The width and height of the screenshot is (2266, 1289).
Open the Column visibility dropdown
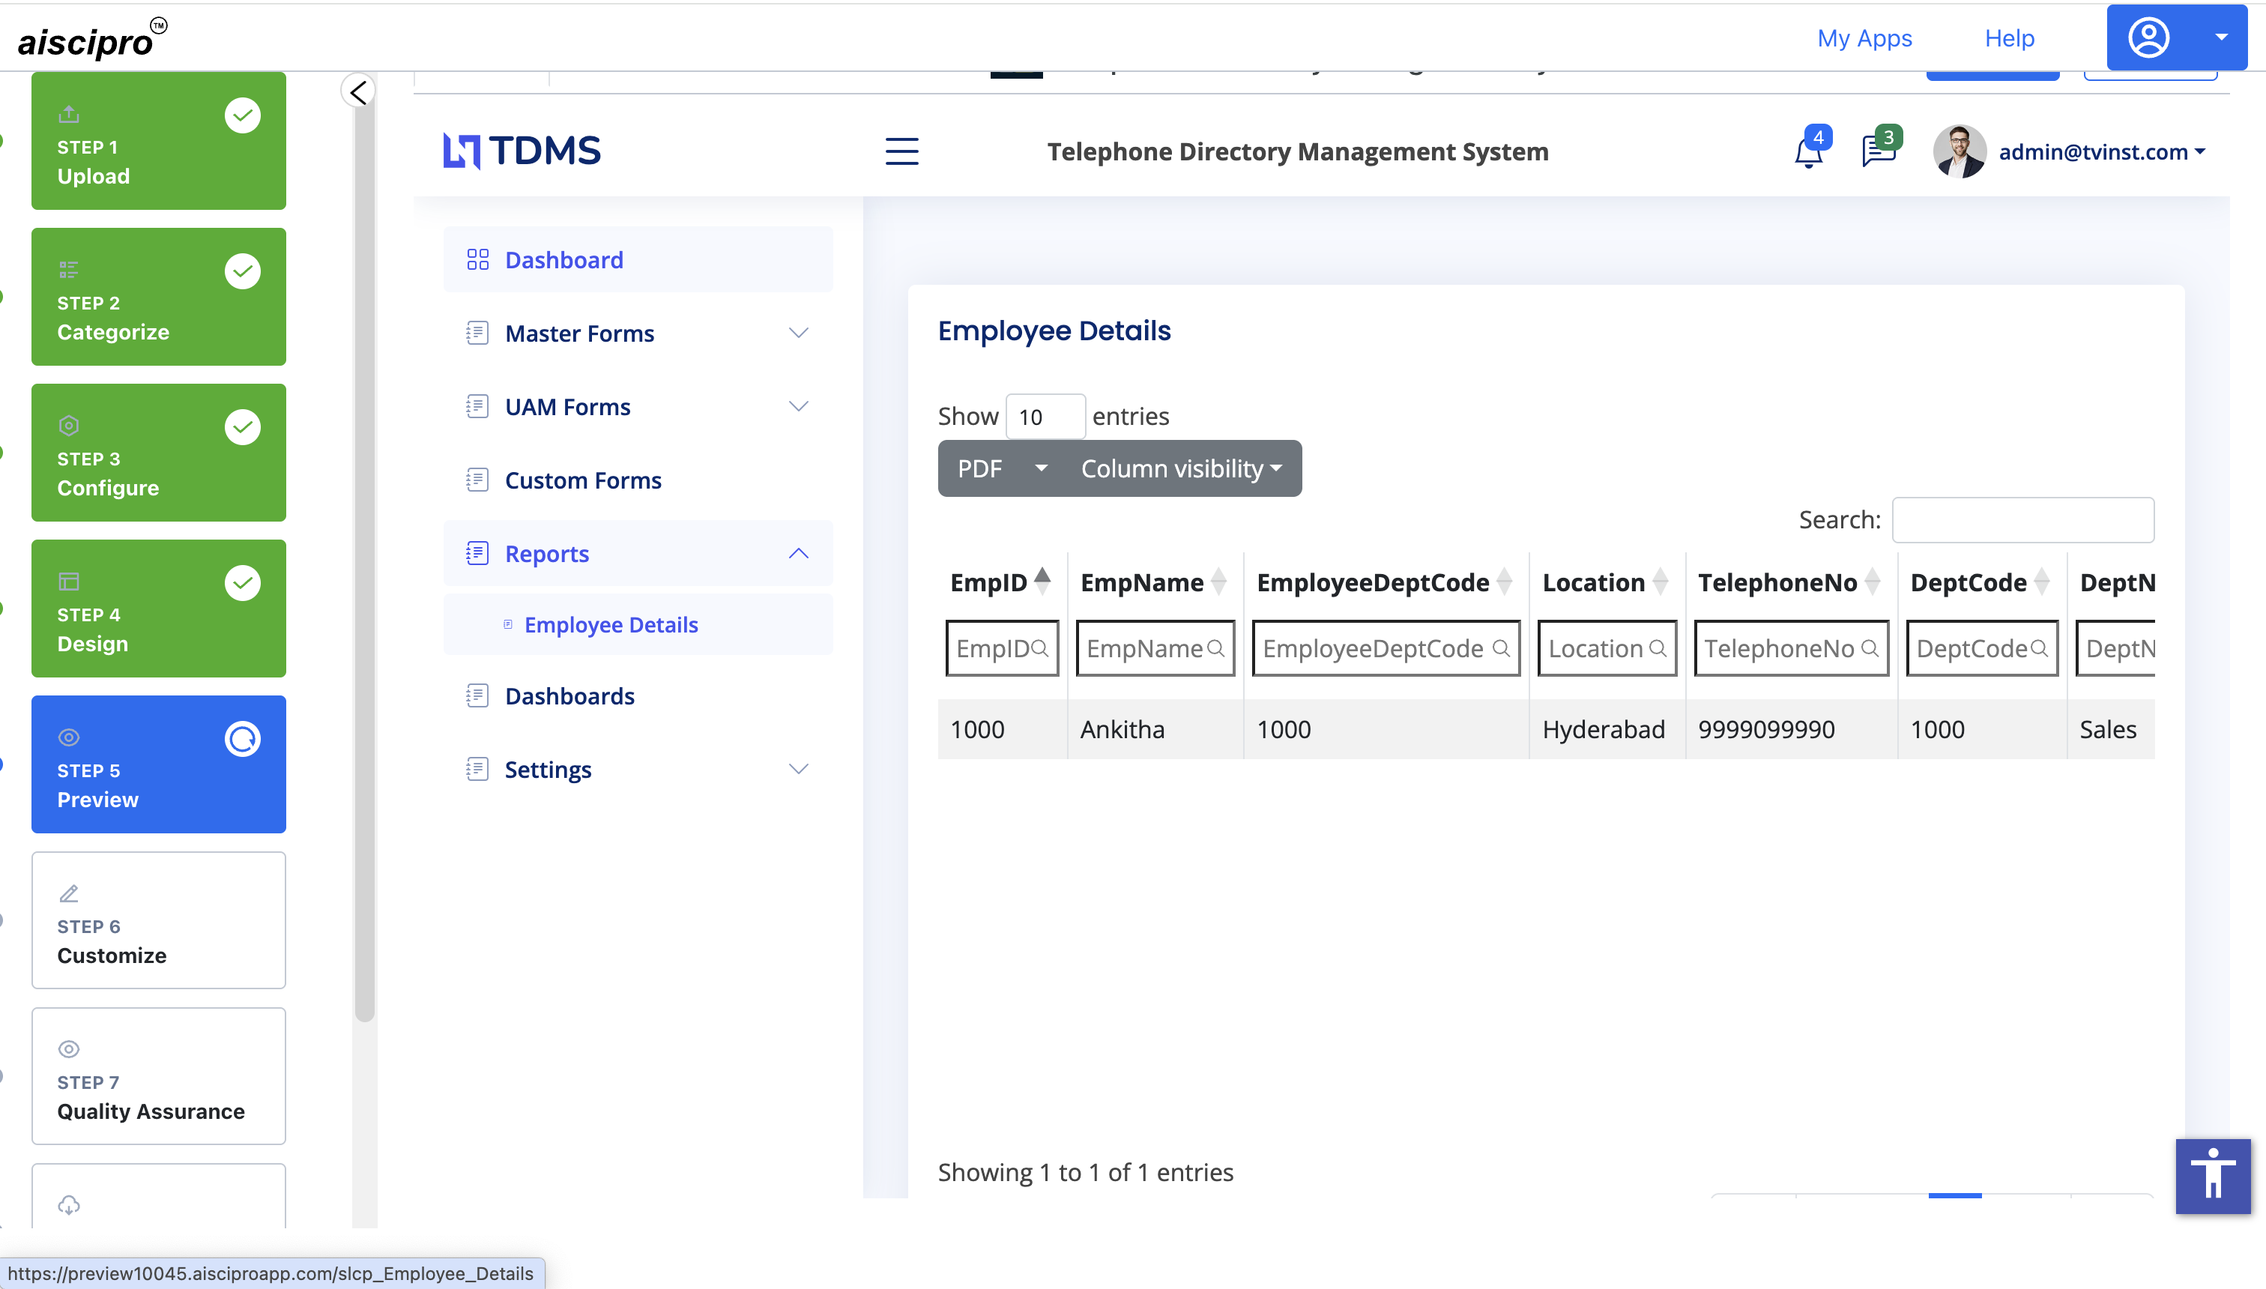(x=1182, y=468)
